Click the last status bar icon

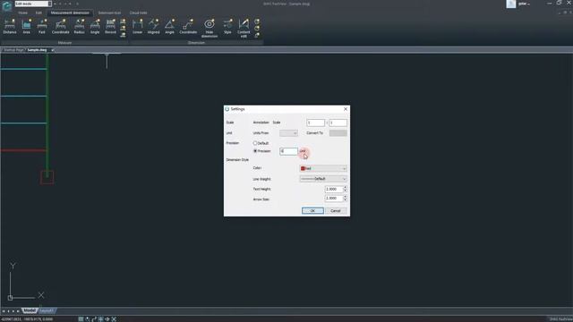(x=114, y=319)
